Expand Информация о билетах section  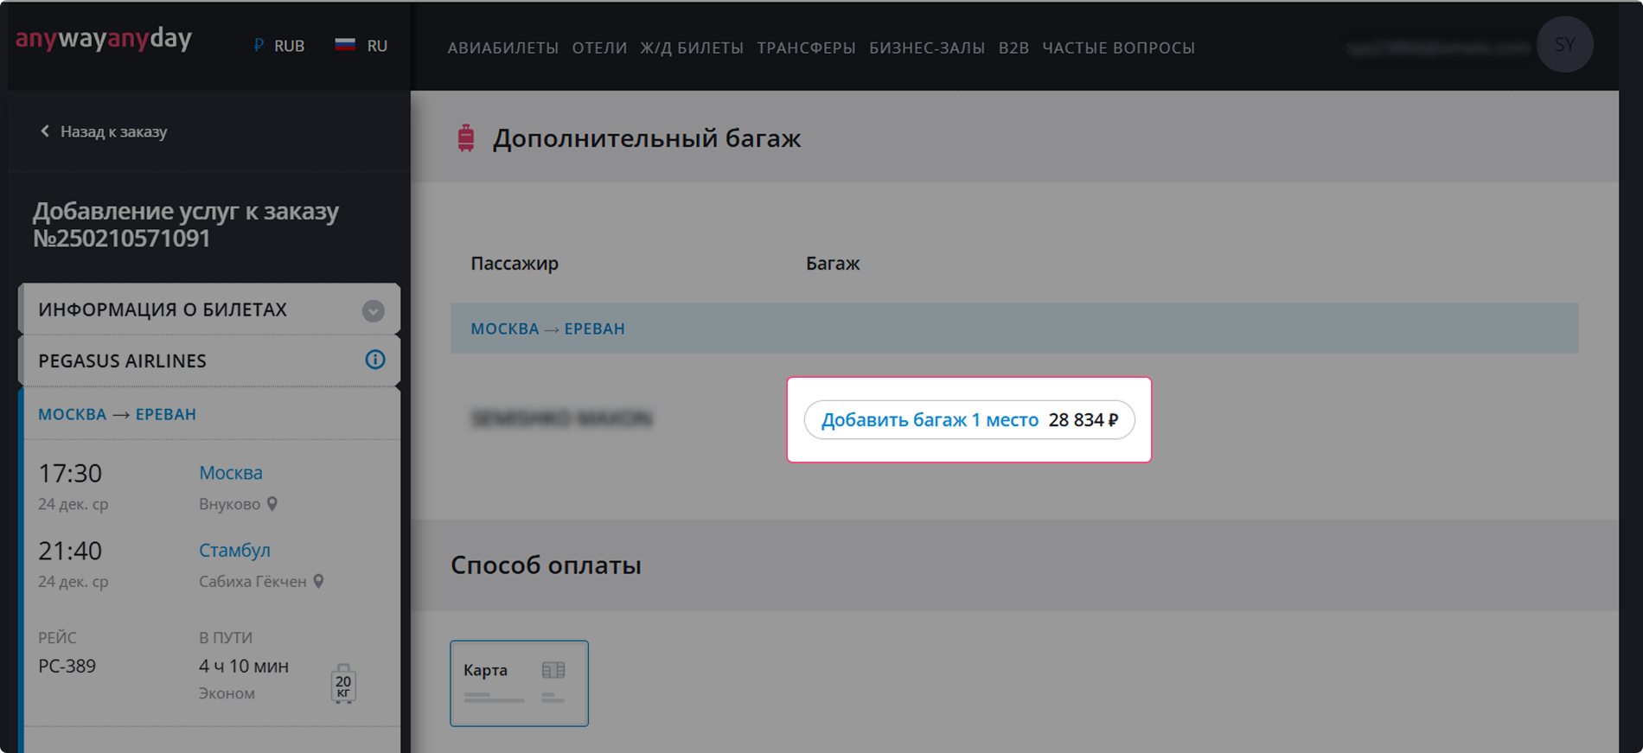pos(373,310)
